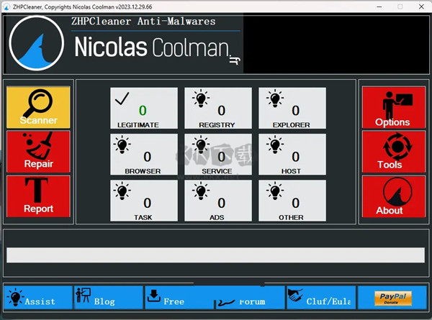Click the scan progress bar
Image resolution: width=432 pixels, height=320 pixels.
[215, 255]
